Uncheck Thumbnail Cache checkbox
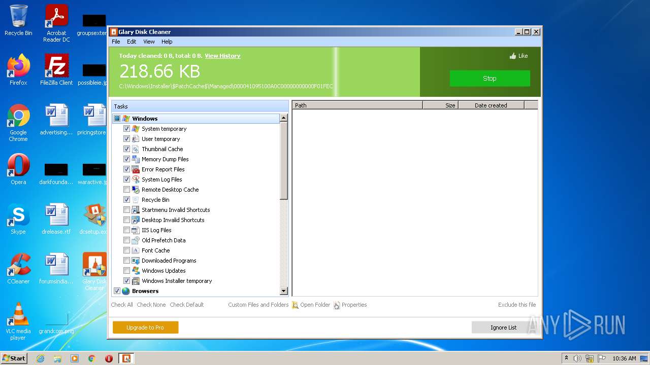Image resolution: width=650 pixels, height=365 pixels. 126,149
